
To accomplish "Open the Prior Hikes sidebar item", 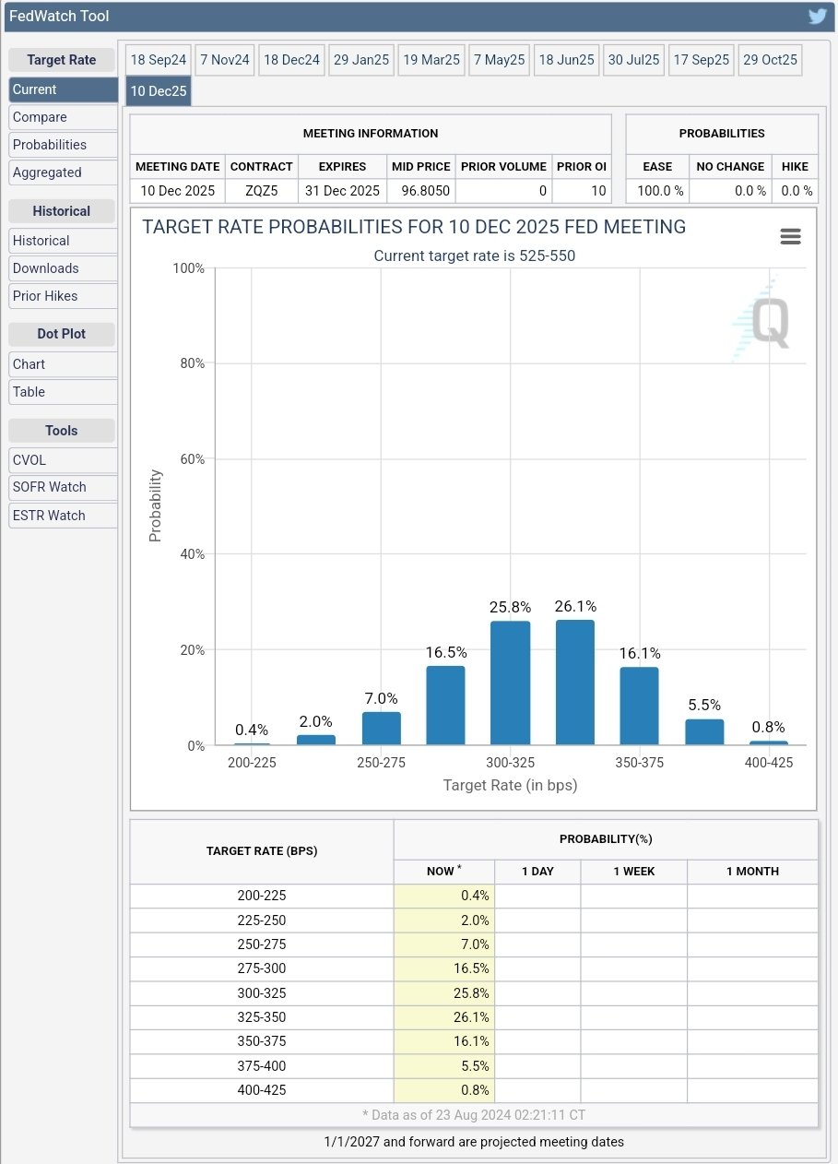I will (x=64, y=296).
